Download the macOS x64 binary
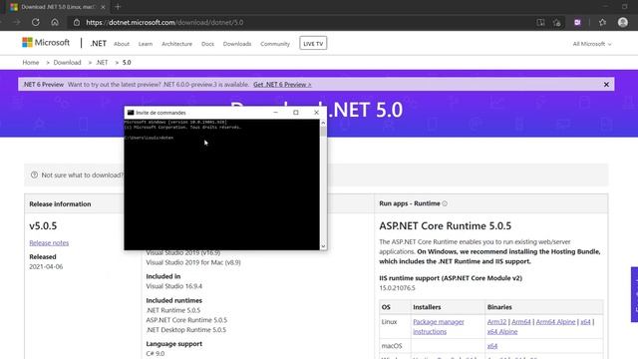The height and width of the screenshot is (359, 638). click(492, 346)
